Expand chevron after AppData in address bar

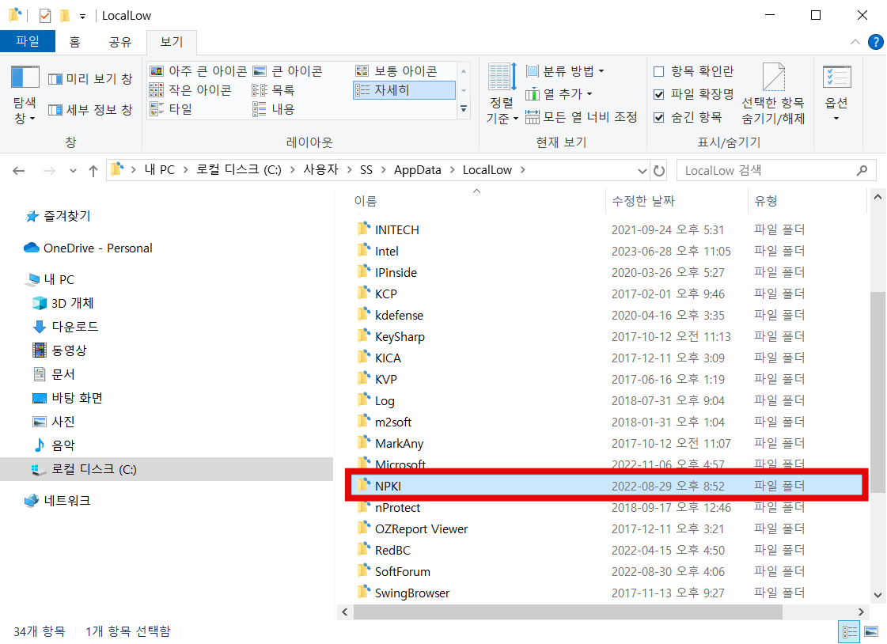click(453, 170)
